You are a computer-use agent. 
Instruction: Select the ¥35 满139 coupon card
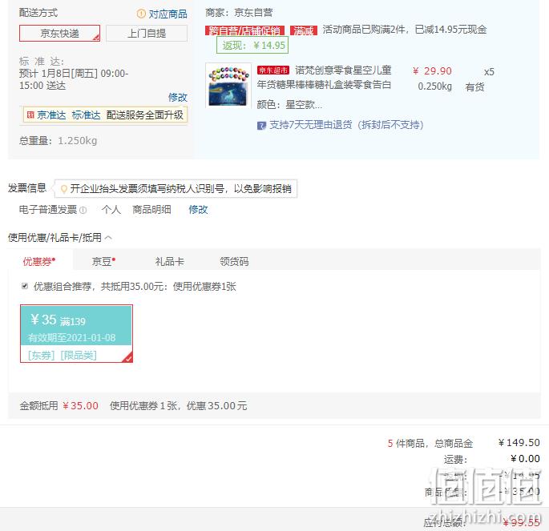click(x=76, y=333)
